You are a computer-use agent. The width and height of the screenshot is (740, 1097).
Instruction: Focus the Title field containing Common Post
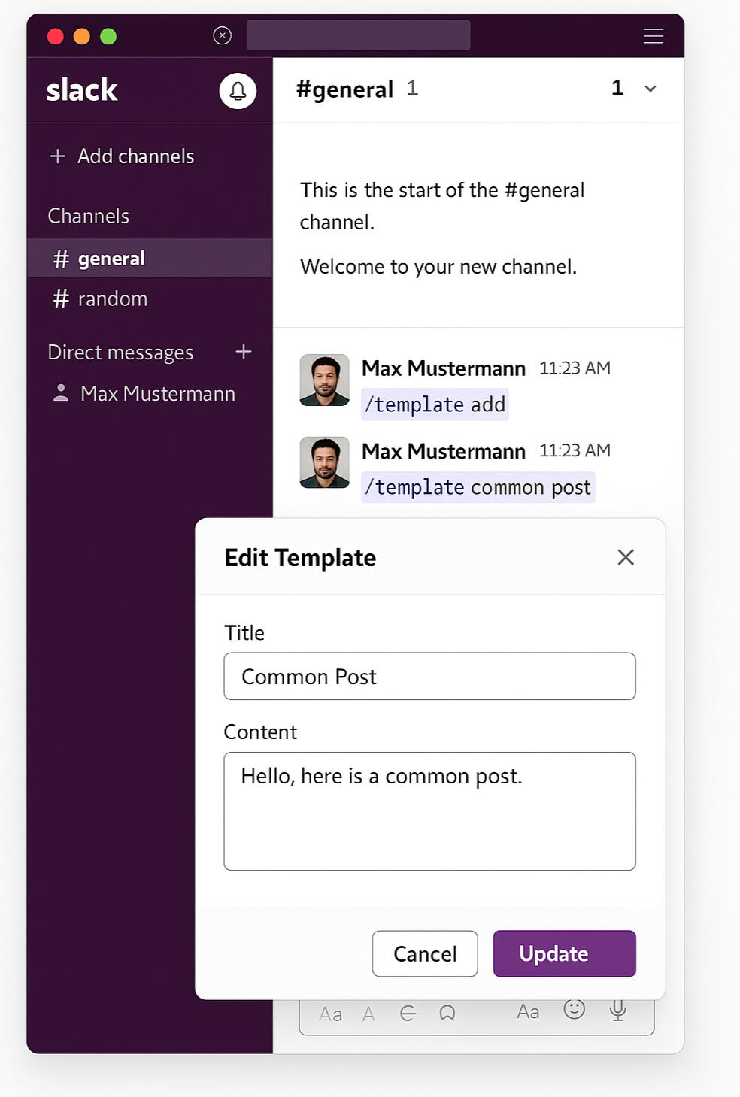point(429,677)
